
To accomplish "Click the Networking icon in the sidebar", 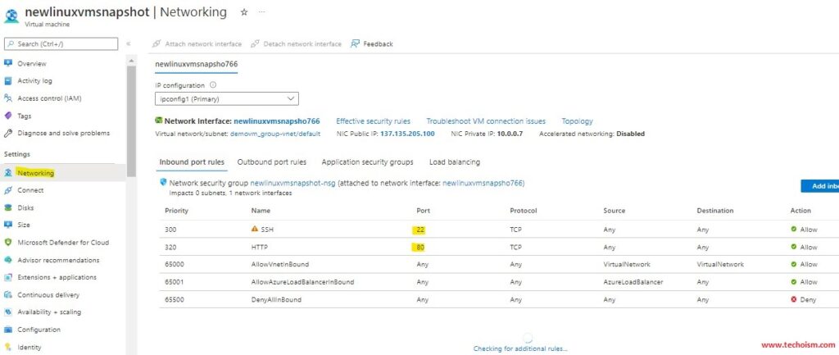I will coord(8,173).
